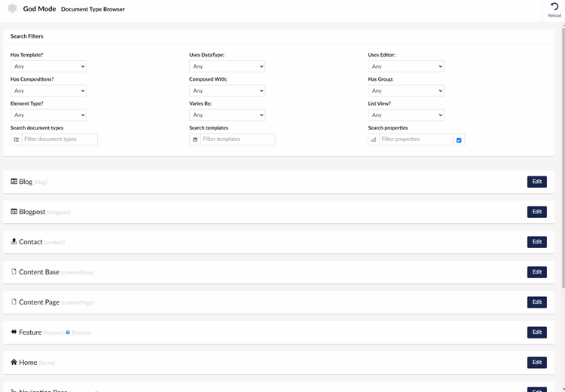Viewport: 565px width, 392px height.
Task: Open the Varies By dropdown
Action: [227, 115]
